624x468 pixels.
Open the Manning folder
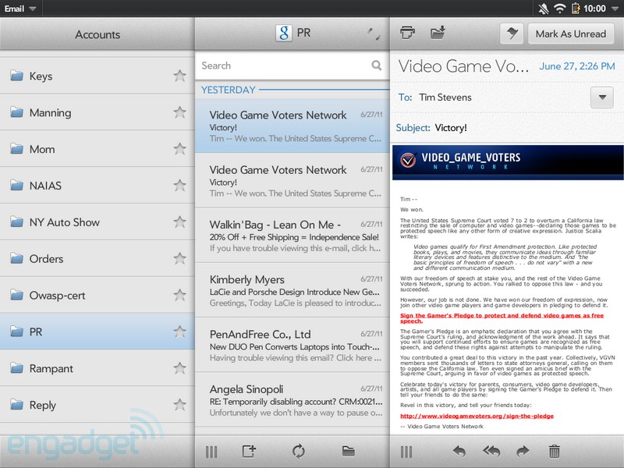click(97, 112)
